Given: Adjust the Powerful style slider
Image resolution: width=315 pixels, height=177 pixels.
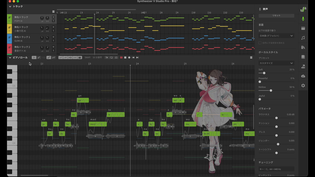Looking at the screenshot, I should tap(260, 82).
